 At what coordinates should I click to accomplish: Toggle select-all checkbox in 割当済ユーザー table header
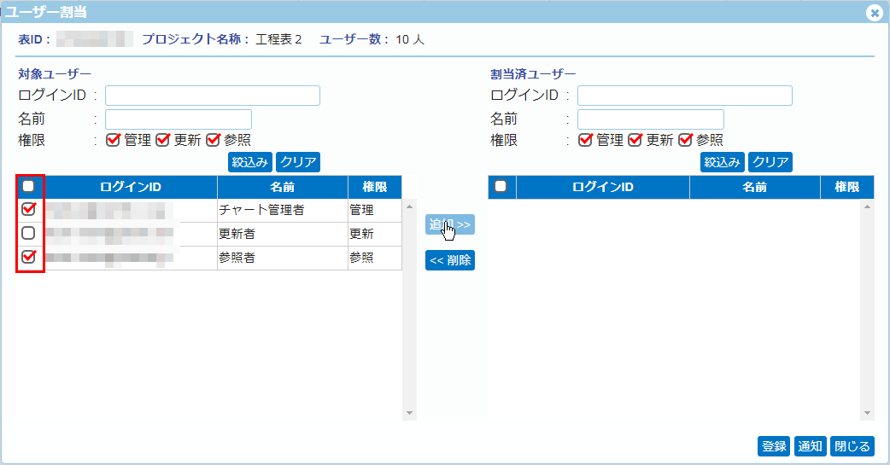coord(501,186)
